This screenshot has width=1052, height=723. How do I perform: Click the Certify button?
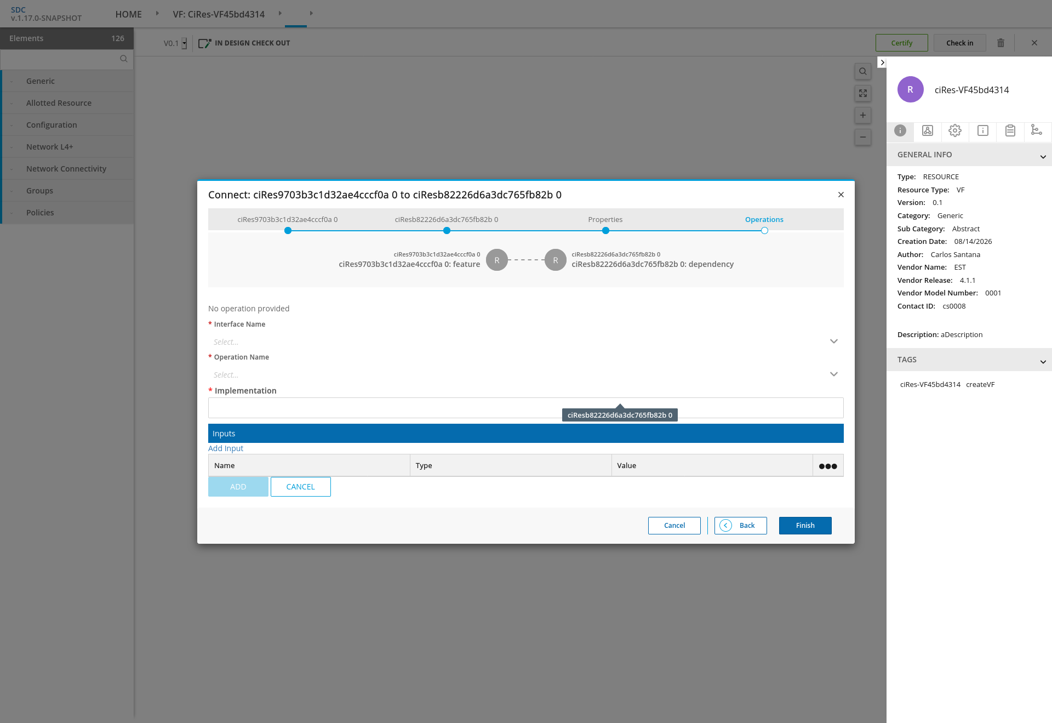tap(902, 43)
